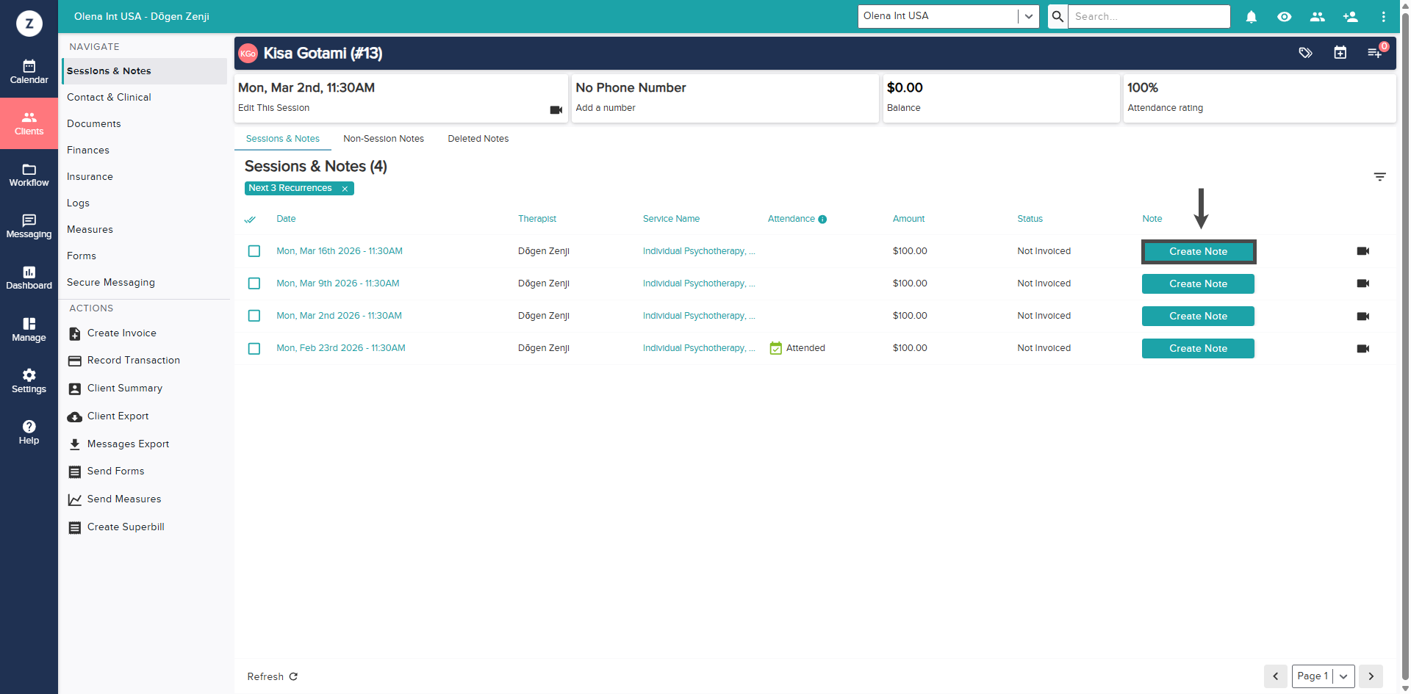Remove the Next 3 Recurrences filter

click(345, 189)
